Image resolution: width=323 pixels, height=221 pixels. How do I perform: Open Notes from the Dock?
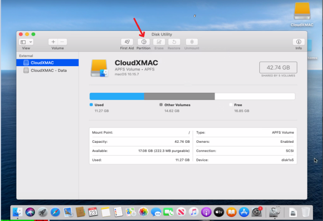click(106, 212)
